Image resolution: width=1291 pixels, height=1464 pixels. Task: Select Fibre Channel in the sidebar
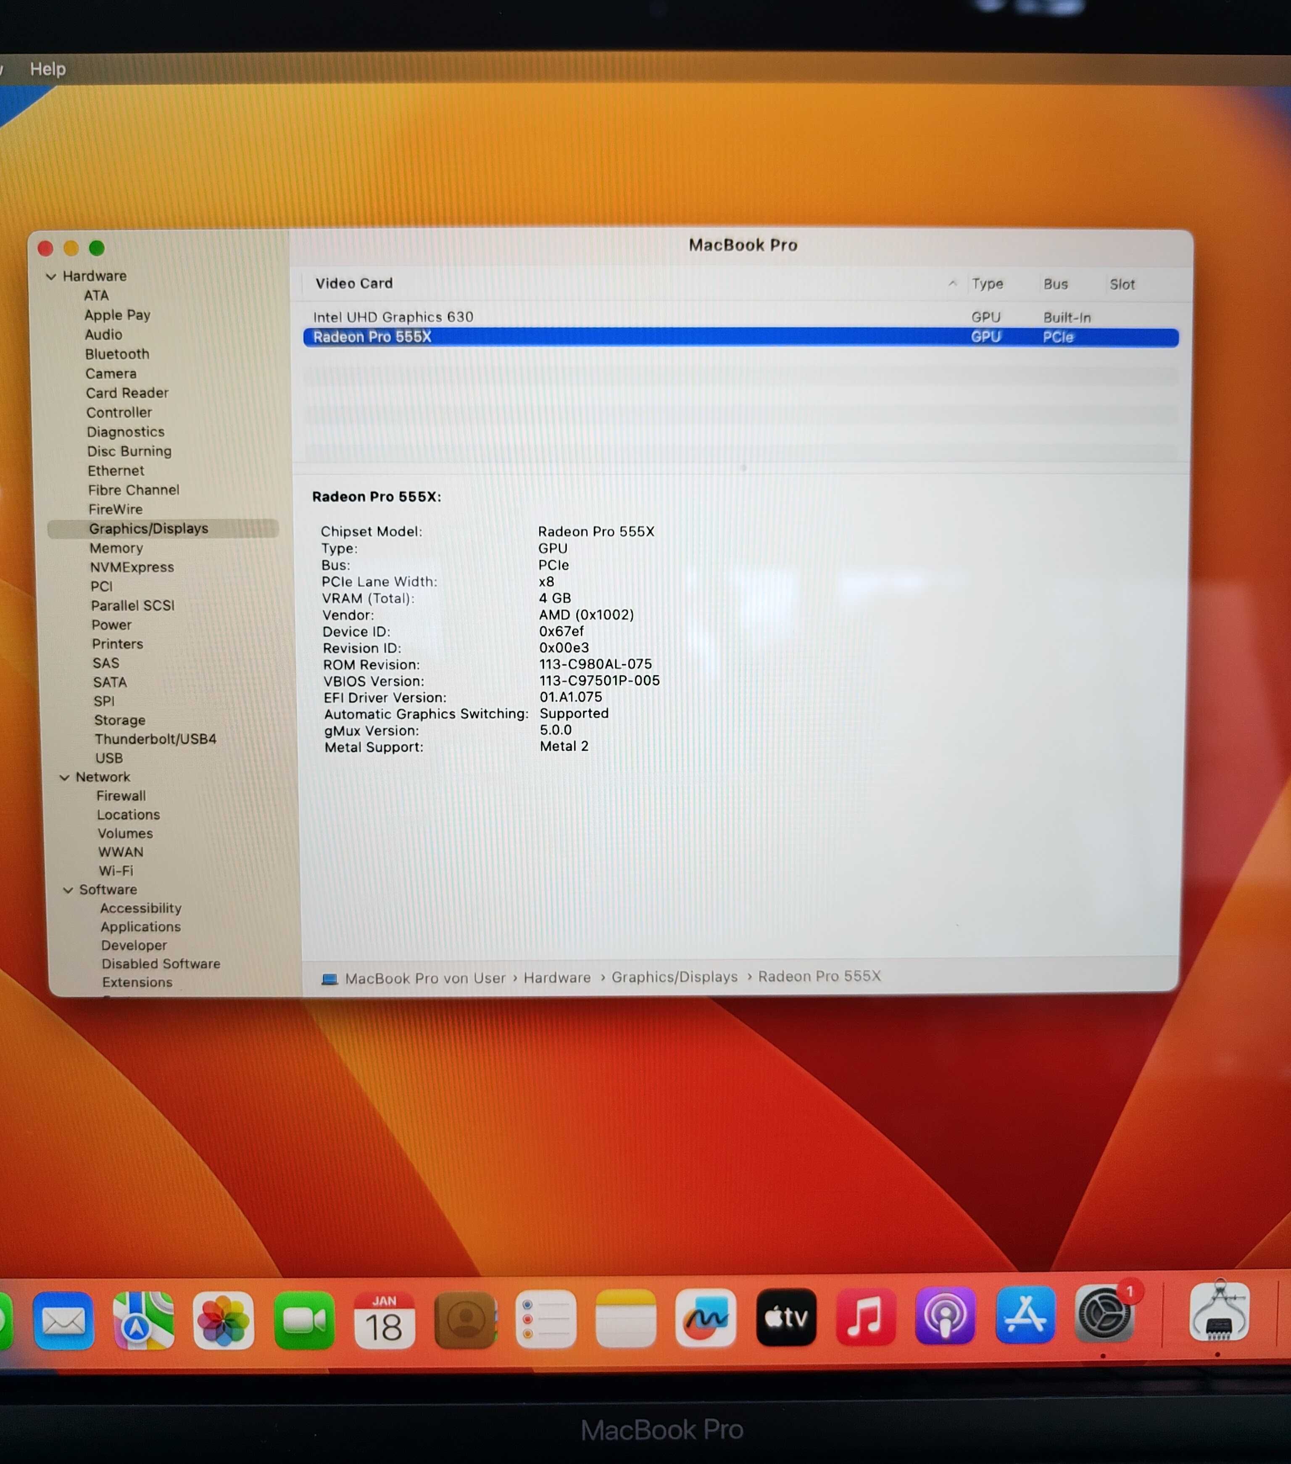point(133,490)
